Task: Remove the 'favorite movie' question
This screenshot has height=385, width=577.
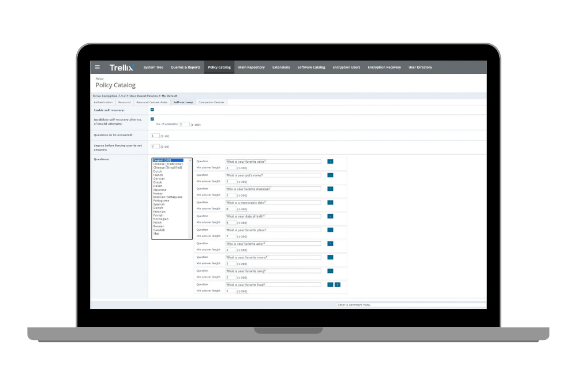Action: tap(330, 257)
